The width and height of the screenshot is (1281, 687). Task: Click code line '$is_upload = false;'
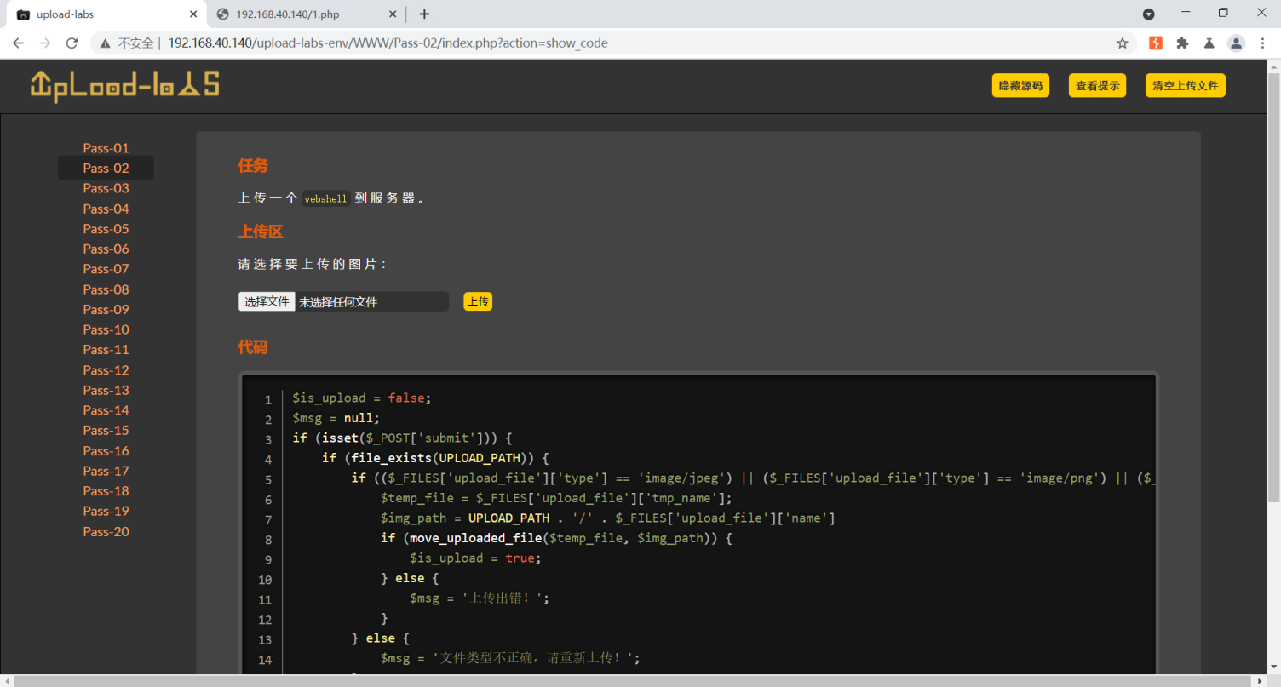pos(362,398)
